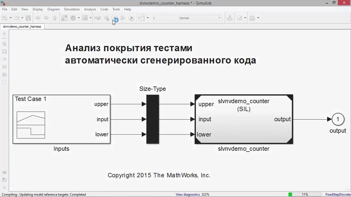The image size is (351, 197).
Task: Click the simulation stop time field
Action: 163,18
